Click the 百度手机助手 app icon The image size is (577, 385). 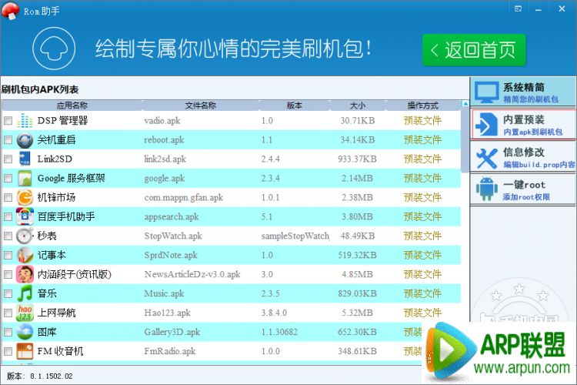[25, 217]
